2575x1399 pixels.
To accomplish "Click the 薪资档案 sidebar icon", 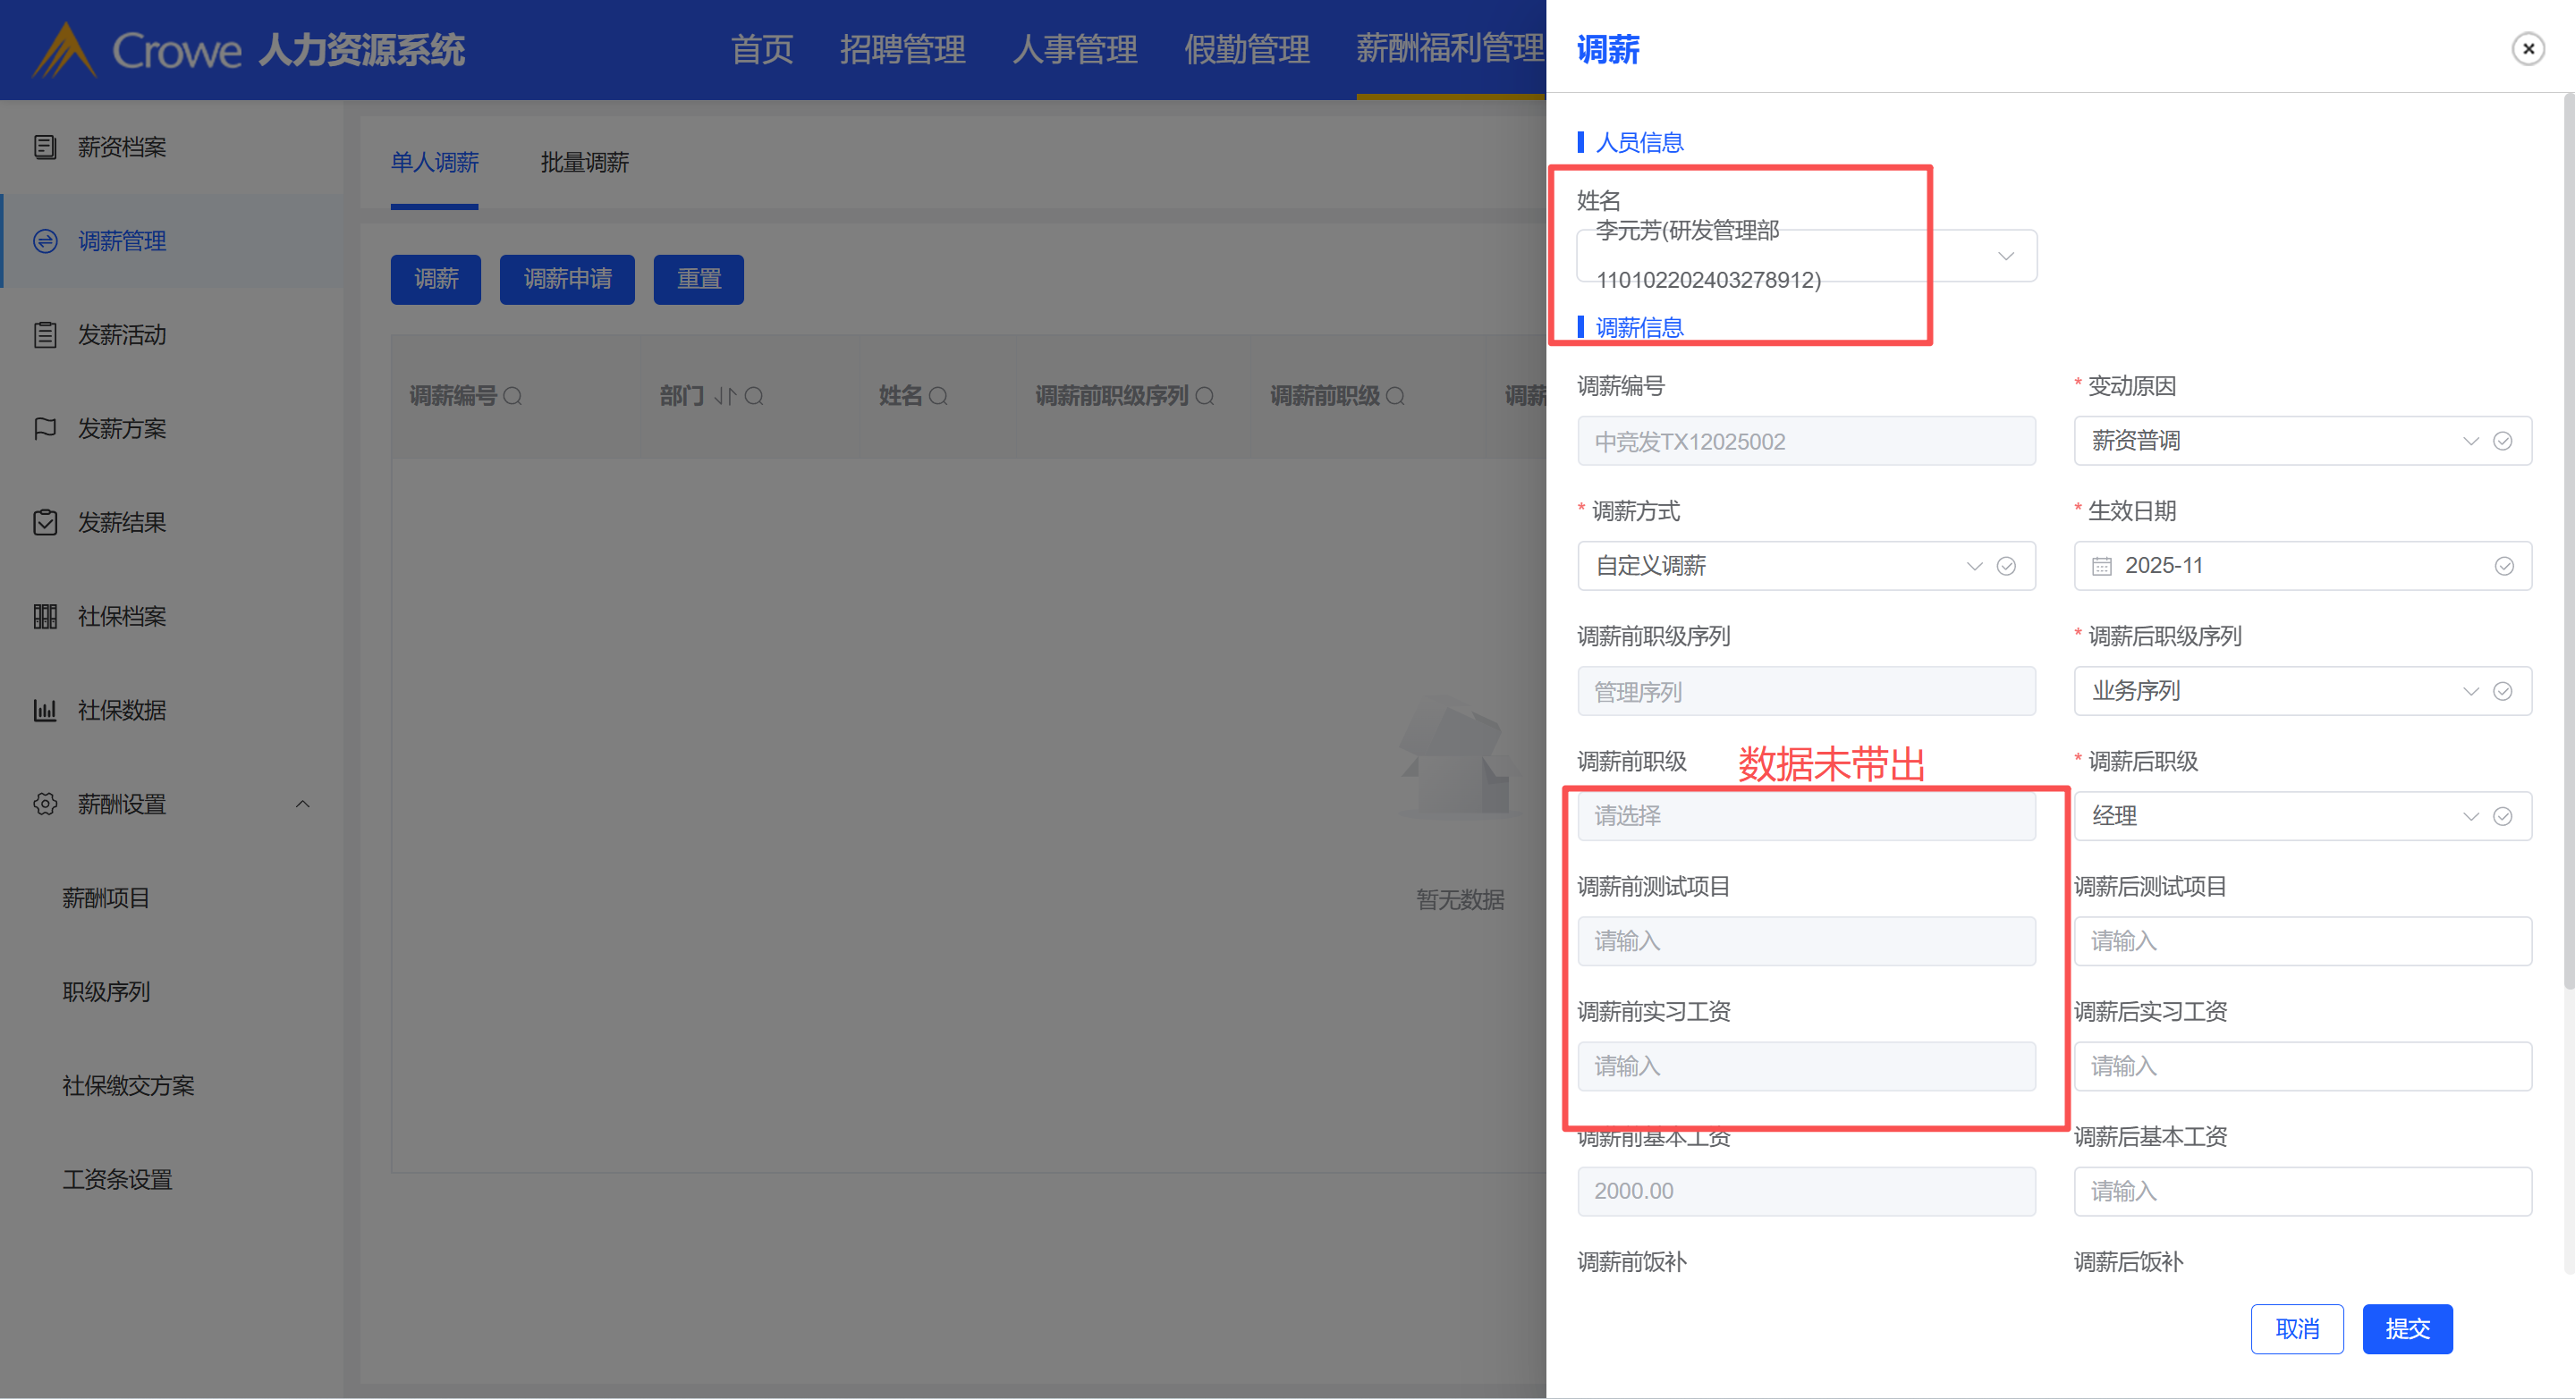I will (x=45, y=147).
